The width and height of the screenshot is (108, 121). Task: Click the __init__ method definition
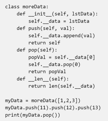point(57,14)
